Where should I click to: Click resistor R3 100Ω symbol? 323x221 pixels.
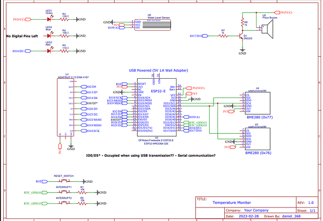64,19
